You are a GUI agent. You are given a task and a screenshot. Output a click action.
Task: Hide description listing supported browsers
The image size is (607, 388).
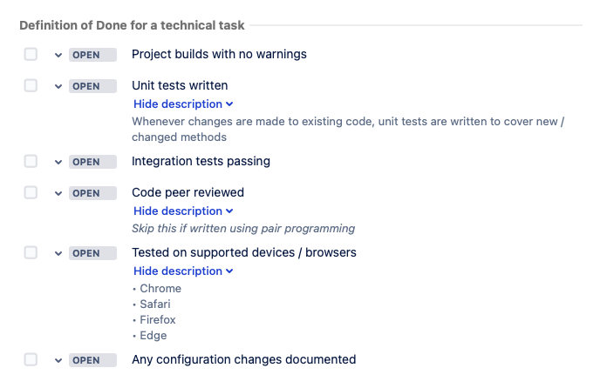(183, 271)
